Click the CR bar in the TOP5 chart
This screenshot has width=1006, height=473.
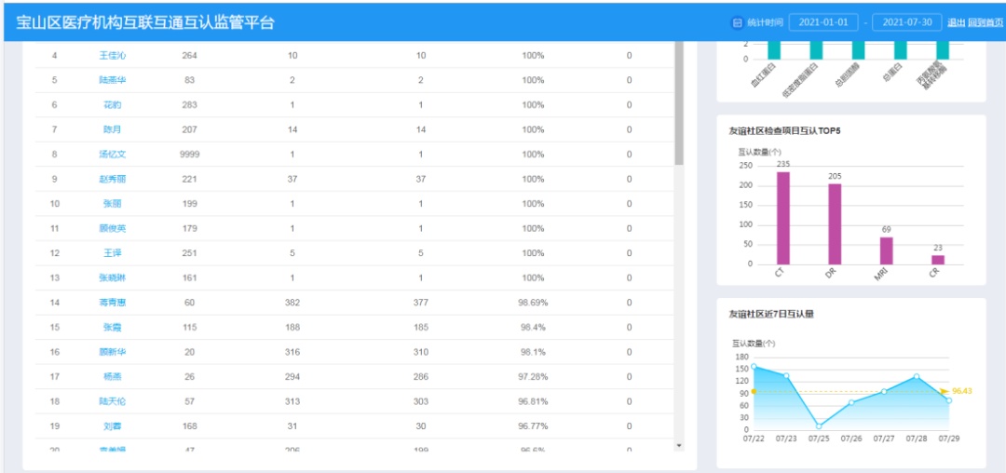[938, 260]
